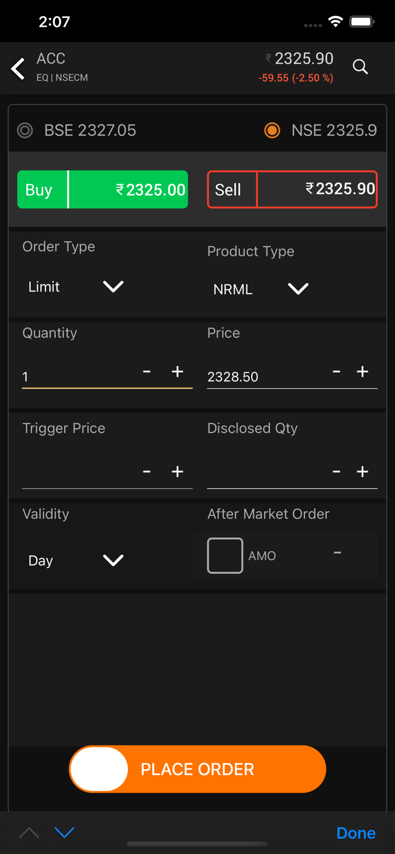The height and width of the screenshot is (854, 395).
Task: Open the search magnifier icon
Action: pos(360,67)
